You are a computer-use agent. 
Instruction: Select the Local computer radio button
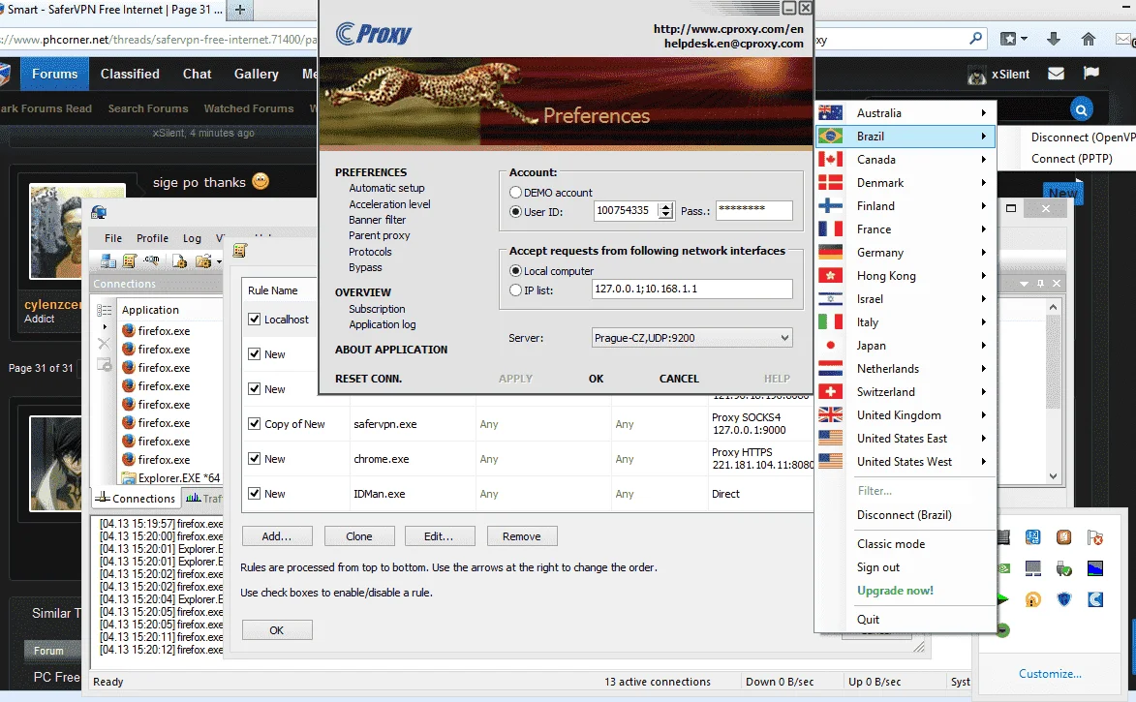click(515, 270)
